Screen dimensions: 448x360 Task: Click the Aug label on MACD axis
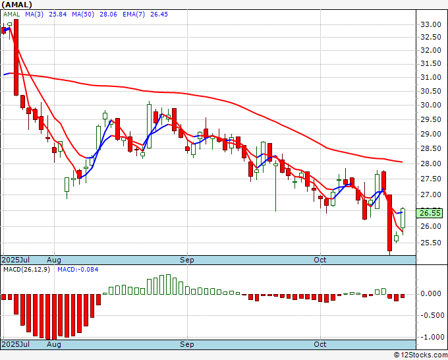(x=54, y=344)
